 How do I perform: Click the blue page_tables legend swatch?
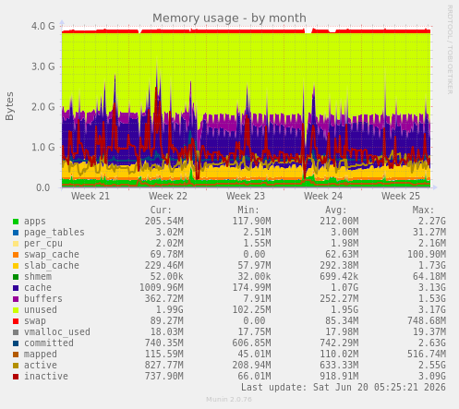tap(16, 233)
